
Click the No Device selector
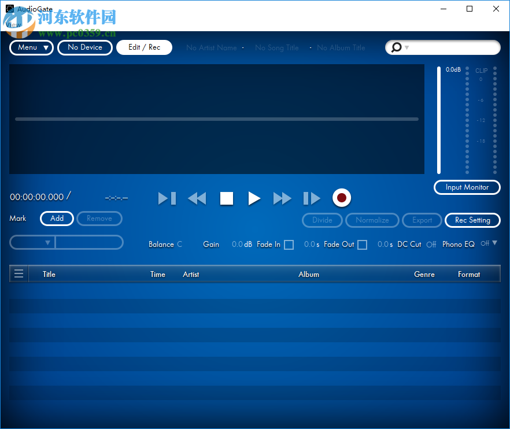(x=84, y=47)
